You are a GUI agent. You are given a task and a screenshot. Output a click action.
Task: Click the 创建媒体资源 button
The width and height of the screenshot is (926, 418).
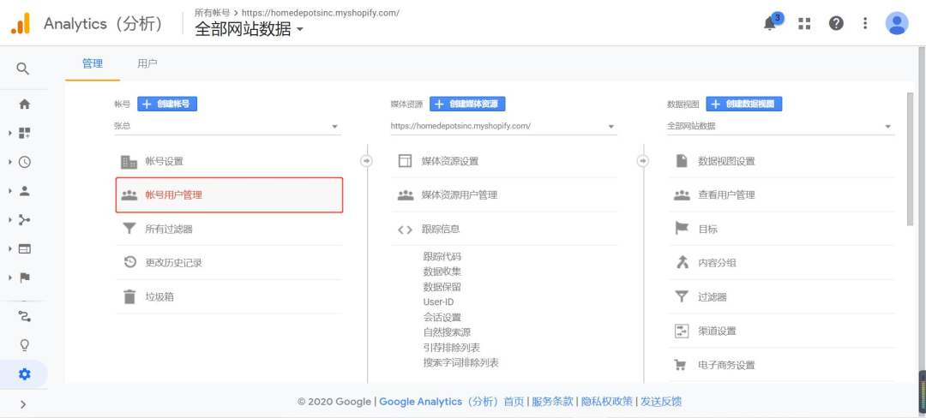(x=467, y=104)
